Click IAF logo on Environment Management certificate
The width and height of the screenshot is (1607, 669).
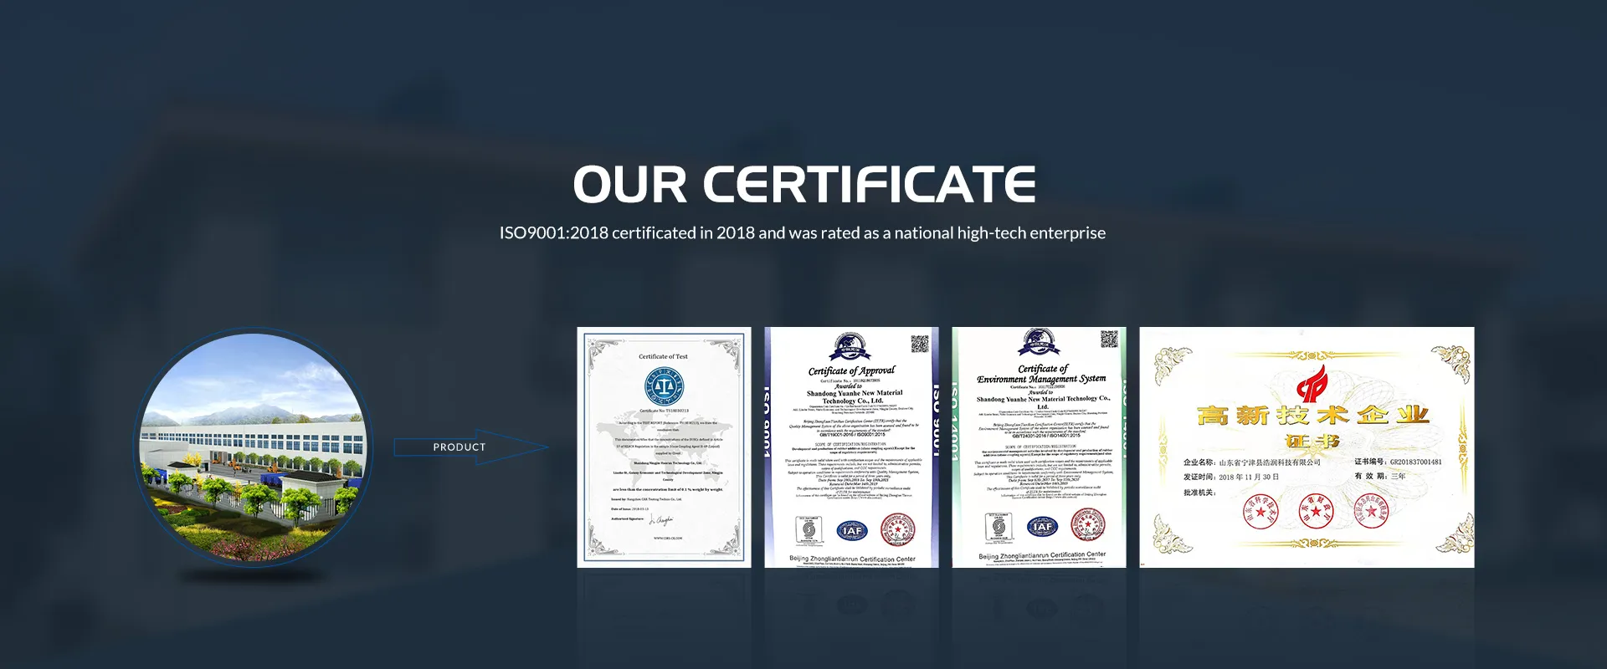point(1042,527)
